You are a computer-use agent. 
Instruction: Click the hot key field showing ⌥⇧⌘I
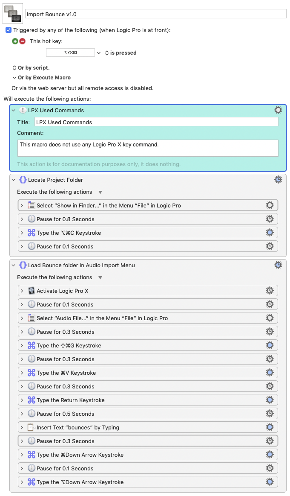pos(70,53)
